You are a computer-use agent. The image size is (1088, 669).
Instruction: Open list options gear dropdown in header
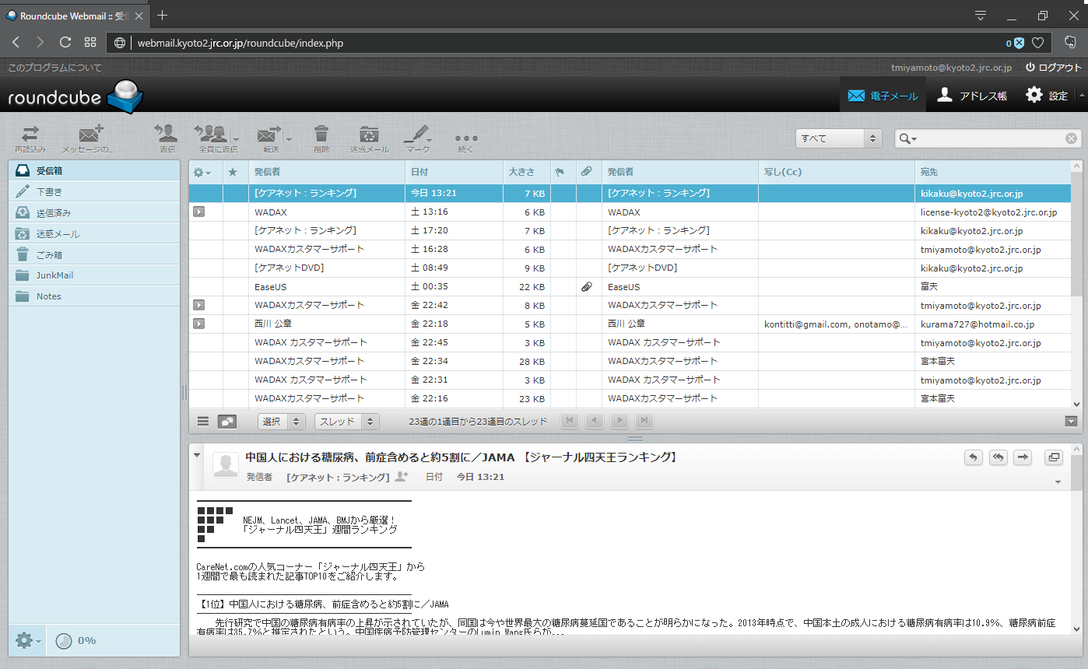[x=202, y=172]
